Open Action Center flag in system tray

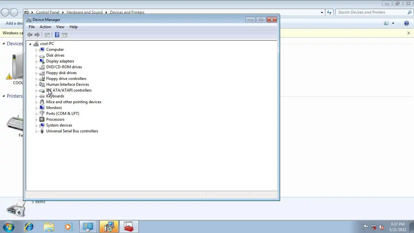coord(365,227)
